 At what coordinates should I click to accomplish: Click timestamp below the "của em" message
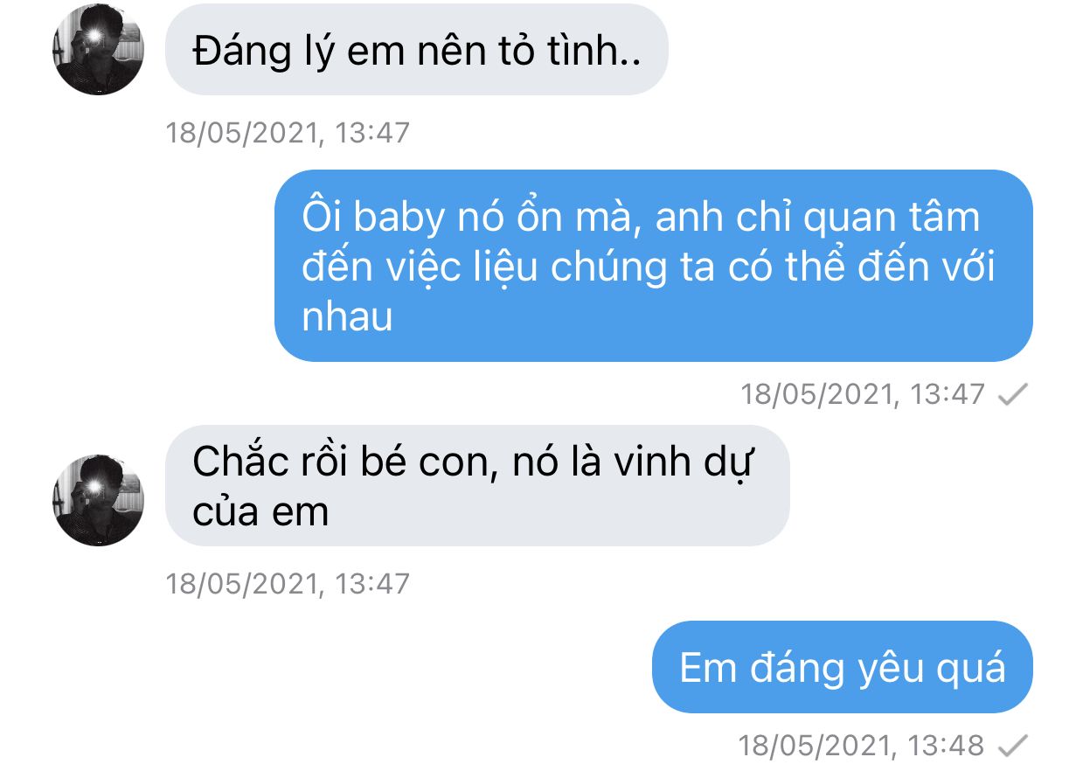(x=288, y=583)
